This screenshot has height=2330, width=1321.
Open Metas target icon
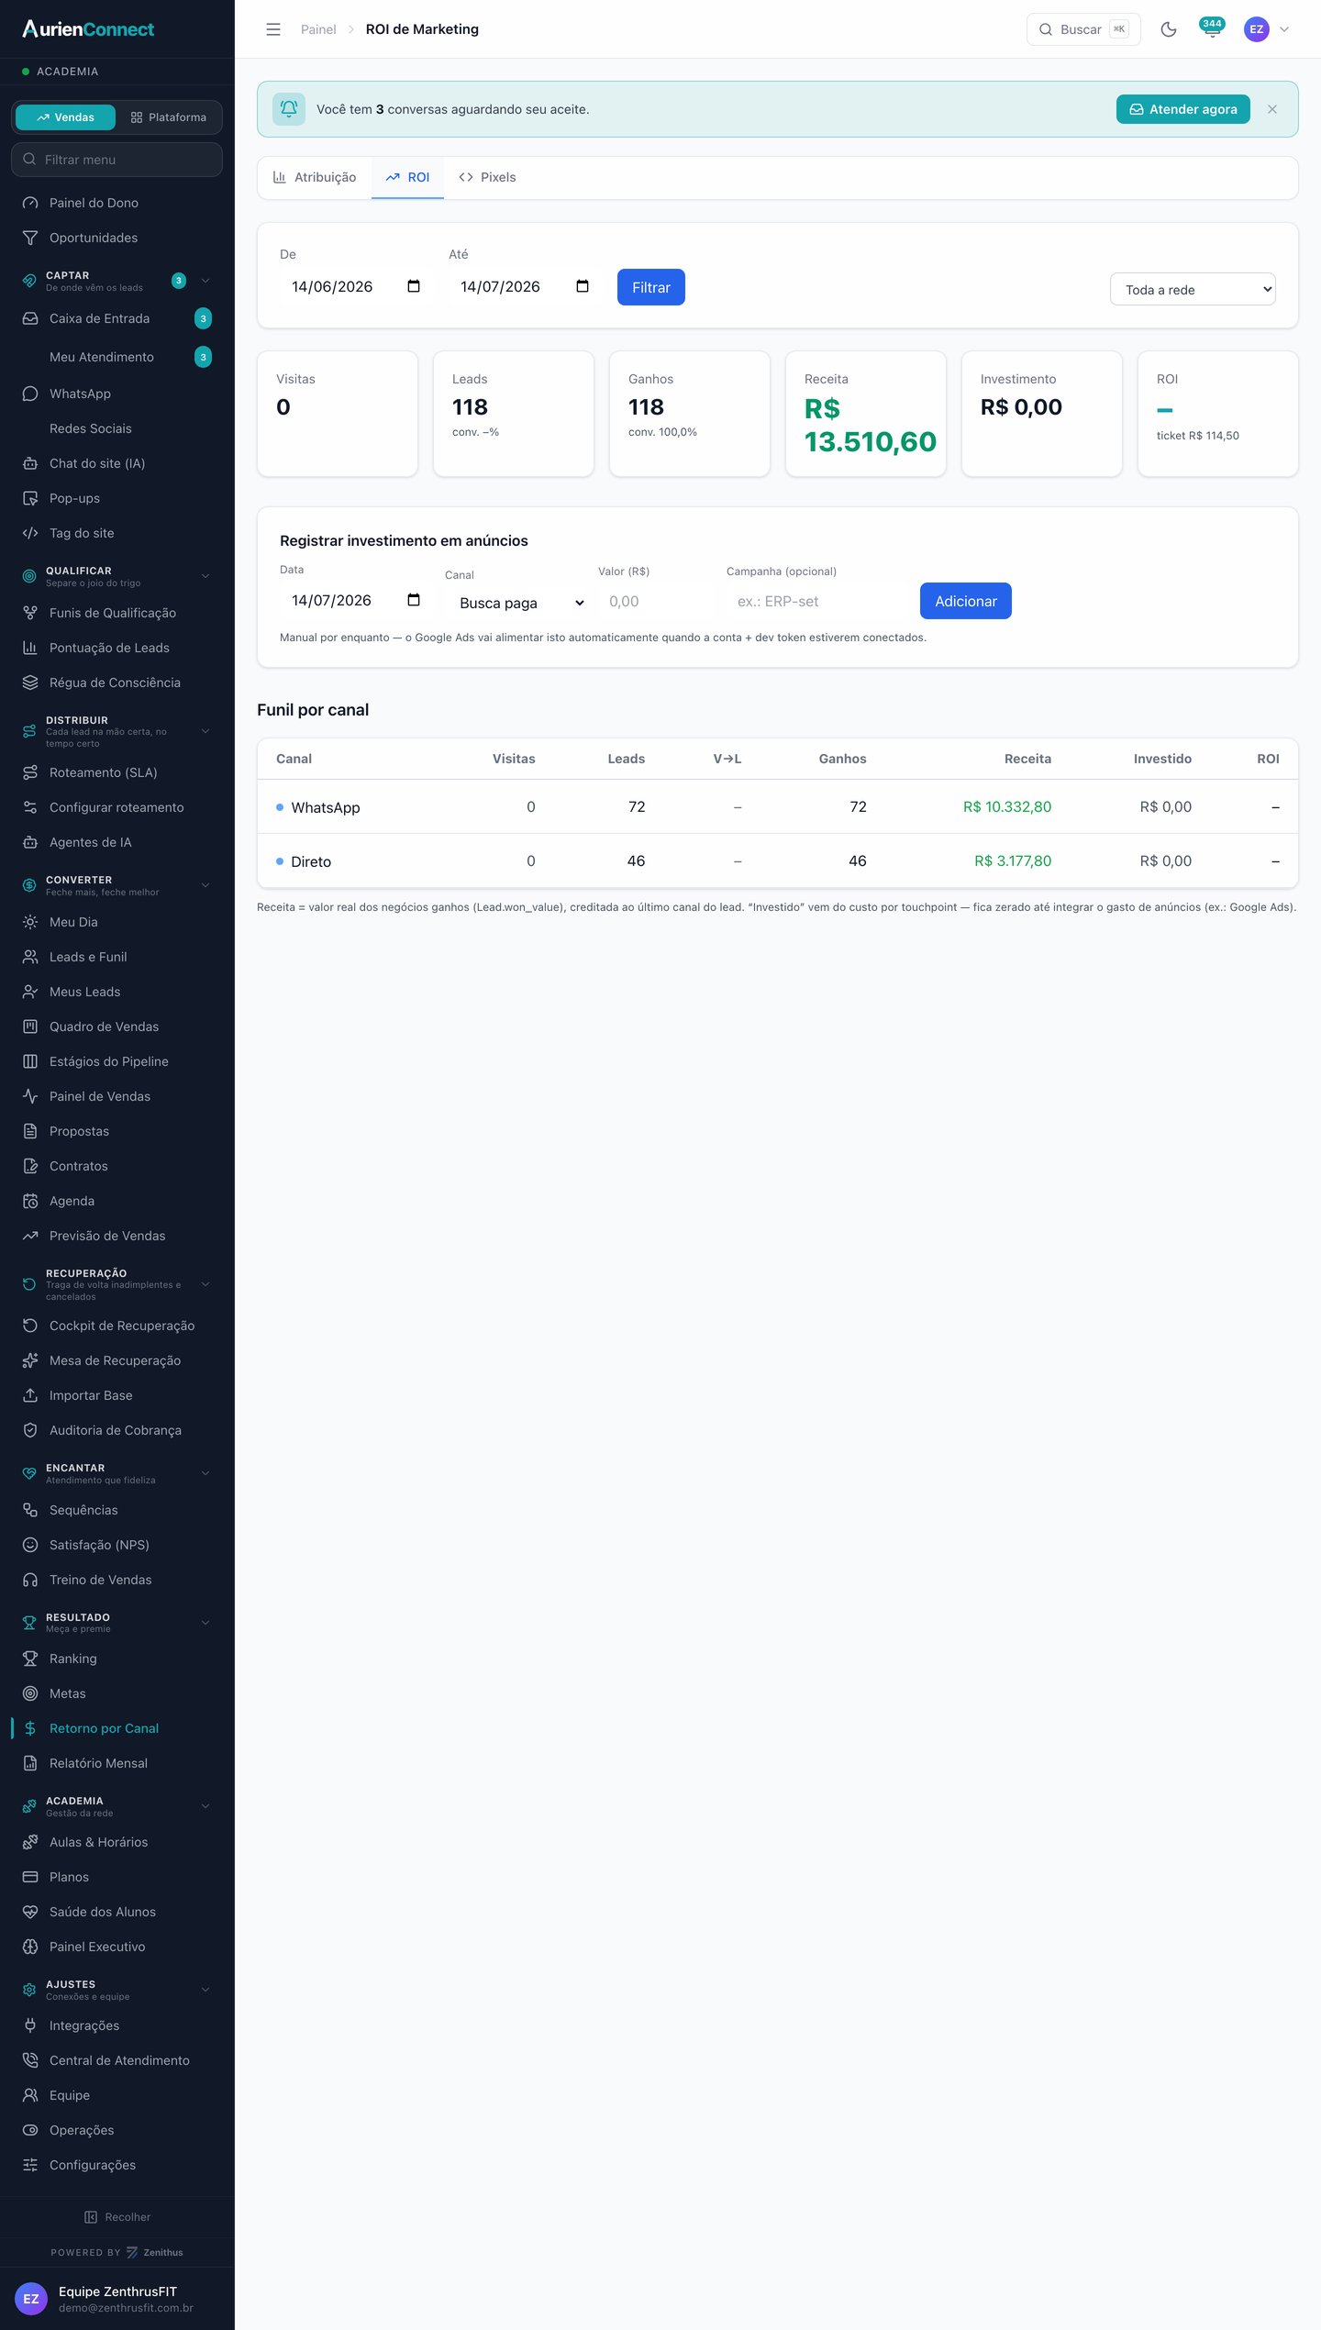pos(30,1693)
